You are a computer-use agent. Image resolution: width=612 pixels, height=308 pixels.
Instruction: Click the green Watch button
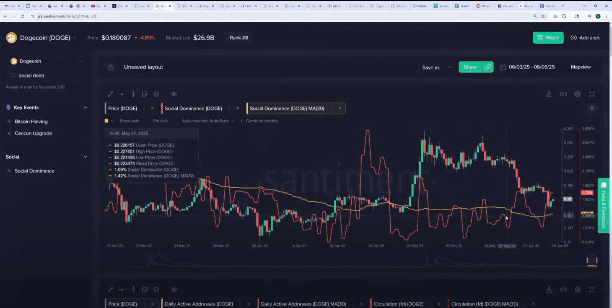pyautogui.click(x=548, y=38)
